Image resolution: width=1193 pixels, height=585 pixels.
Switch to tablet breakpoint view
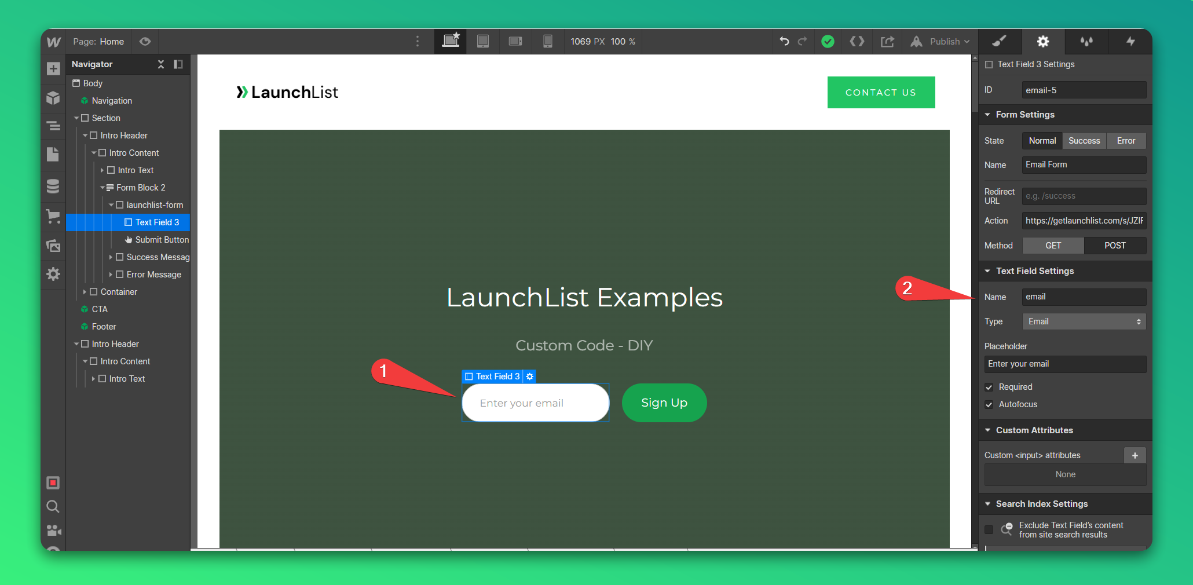tap(483, 41)
